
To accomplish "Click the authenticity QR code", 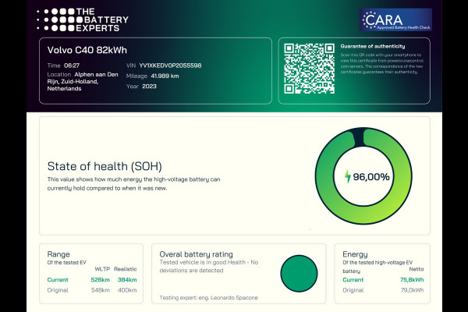I will (x=309, y=69).
